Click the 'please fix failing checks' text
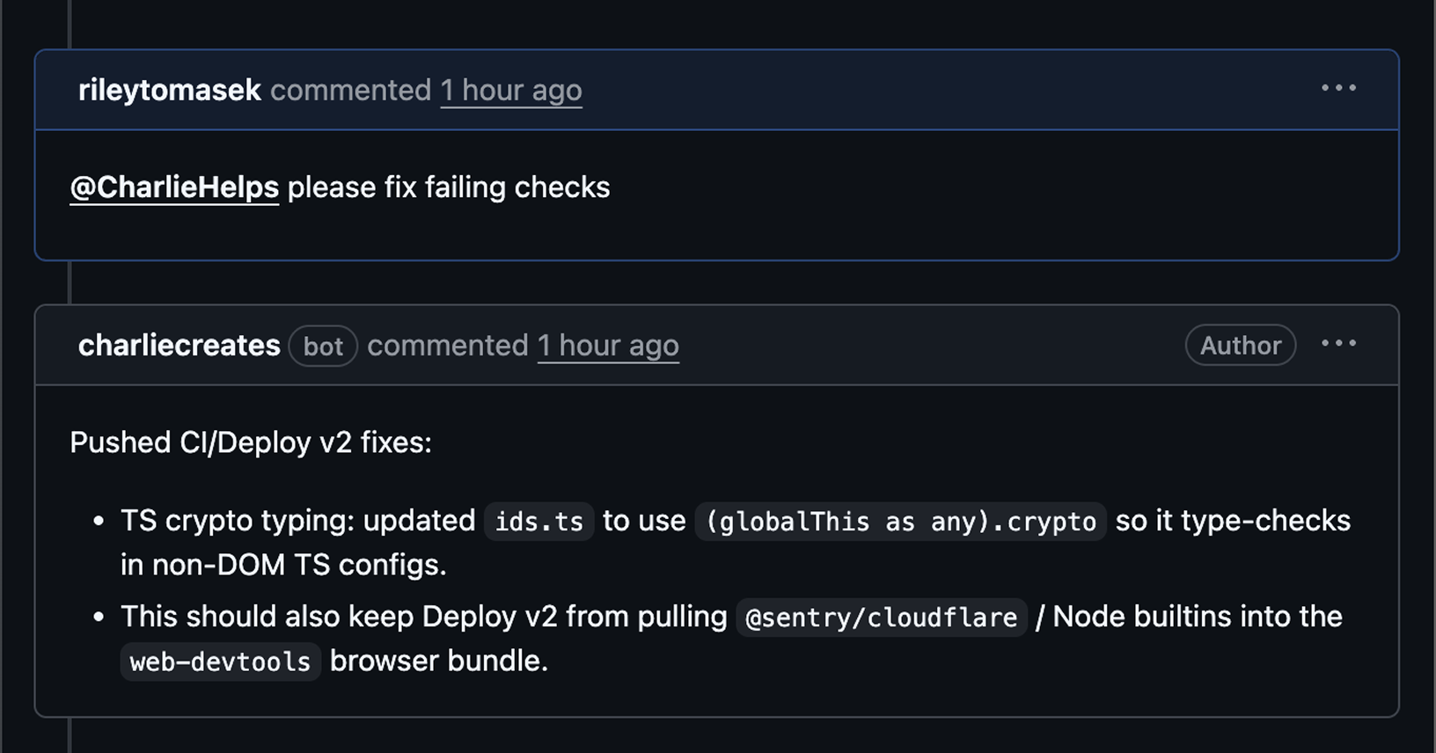Viewport: 1436px width, 753px height. (x=448, y=187)
